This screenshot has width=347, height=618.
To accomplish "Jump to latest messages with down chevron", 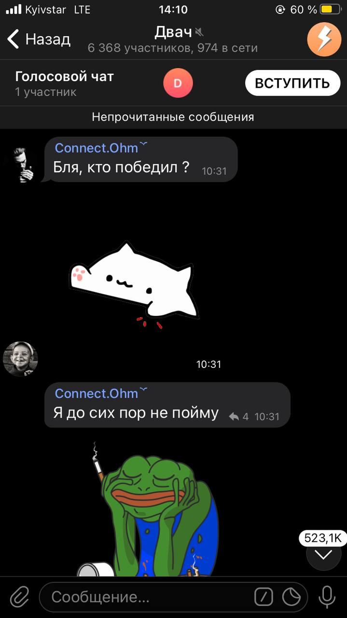I will [x=323, y=554].
